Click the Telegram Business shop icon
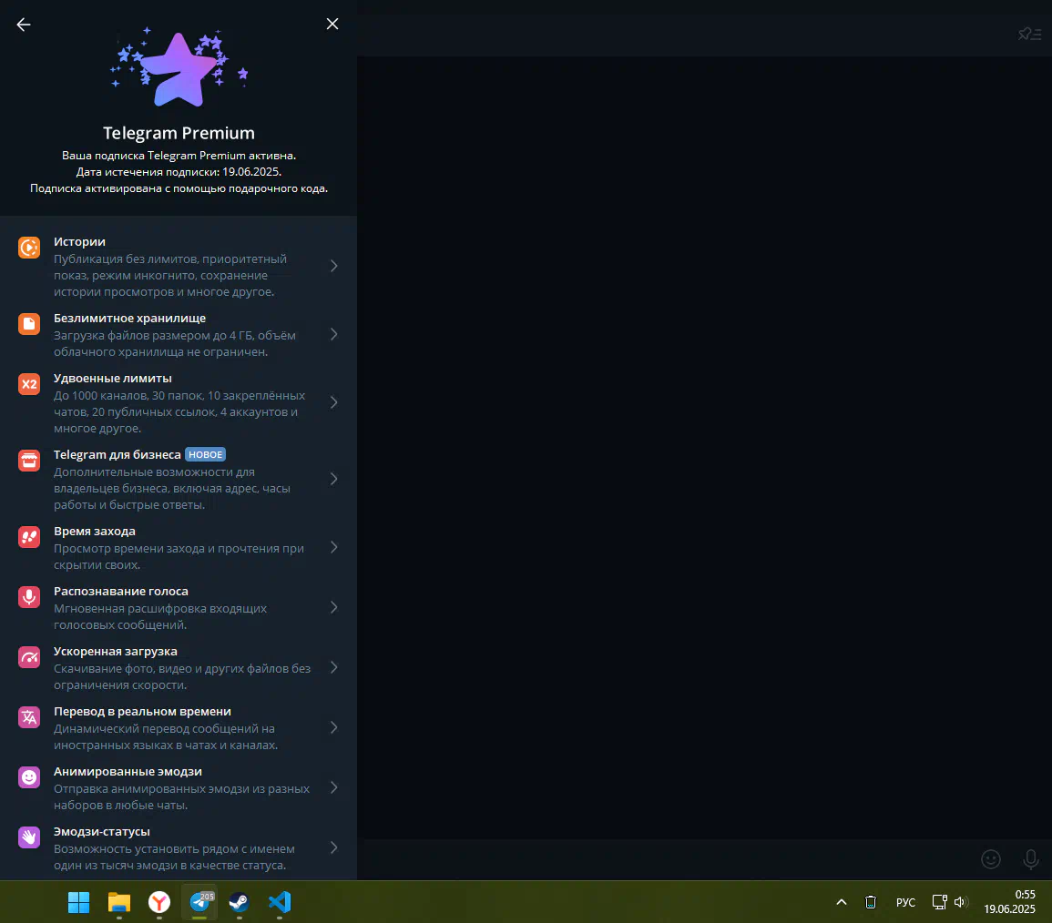This screenshot has width=1052, height=923. point(29,461)
